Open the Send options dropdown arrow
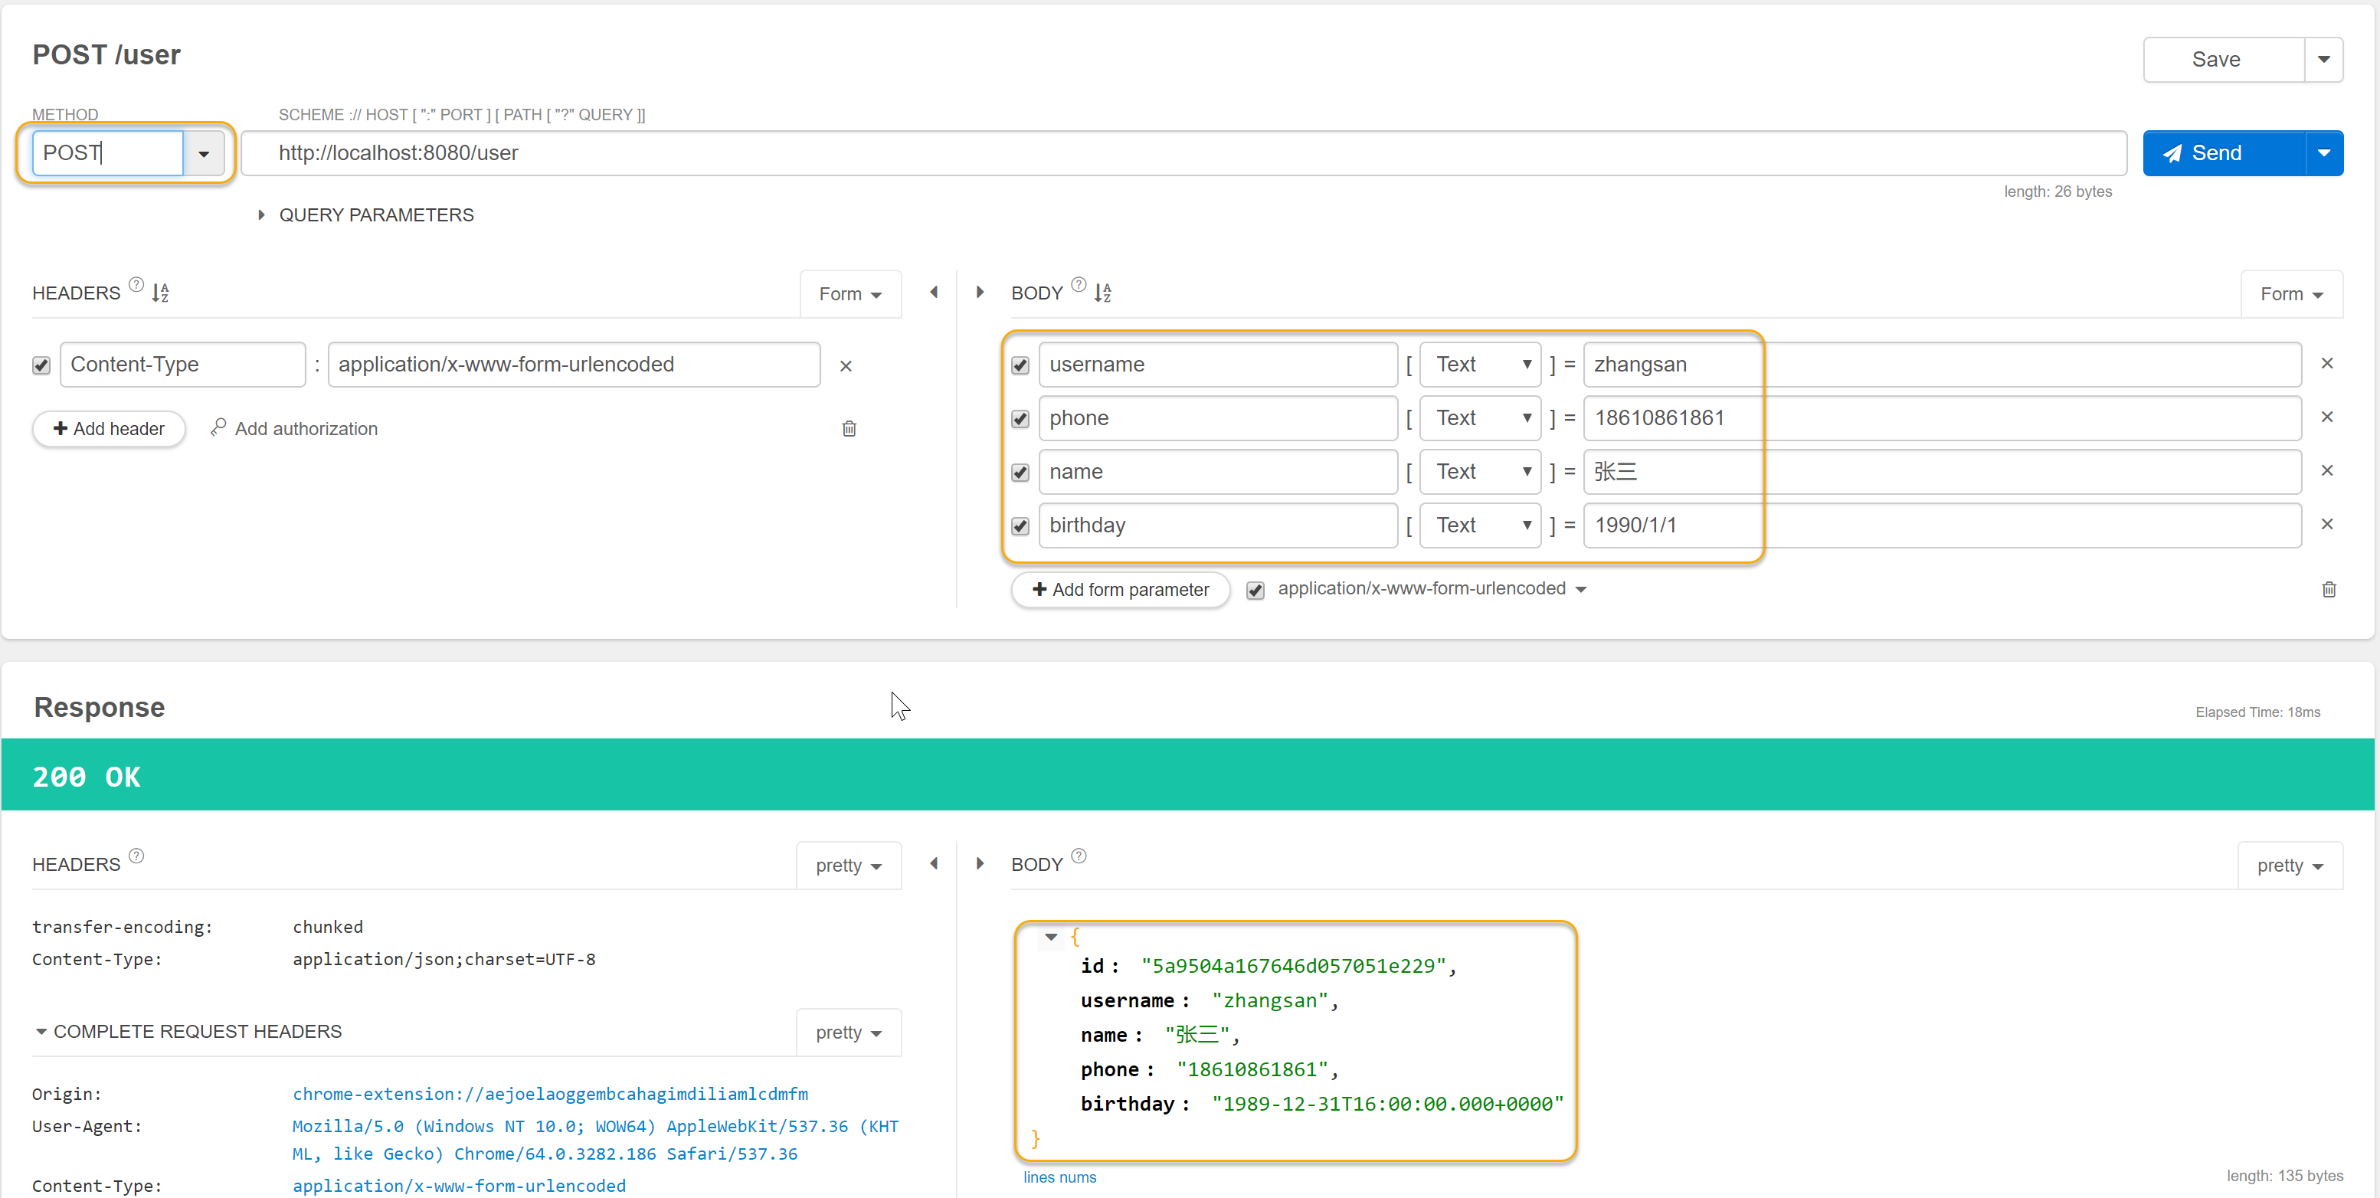This screenshot has width=2380, height=1198. click(x=2323, y=153)
